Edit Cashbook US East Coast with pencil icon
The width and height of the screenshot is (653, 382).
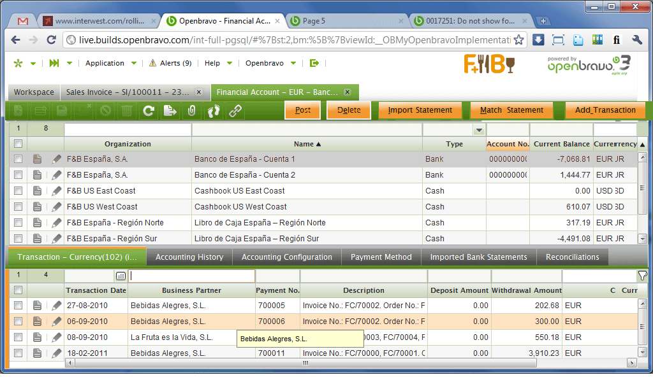[57, 191]
